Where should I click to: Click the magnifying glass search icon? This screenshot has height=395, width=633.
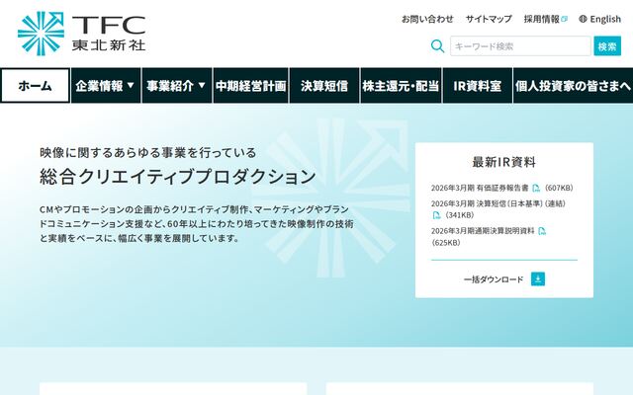point(437,46)
